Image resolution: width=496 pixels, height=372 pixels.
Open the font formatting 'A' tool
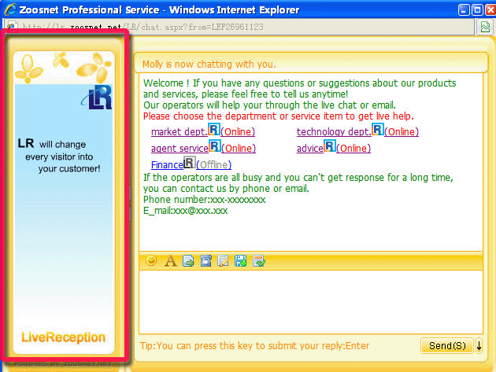(171, 261)
